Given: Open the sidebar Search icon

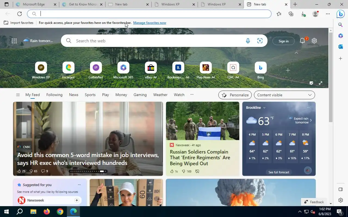Looking at the screenshot, I should tap(340, 25).
